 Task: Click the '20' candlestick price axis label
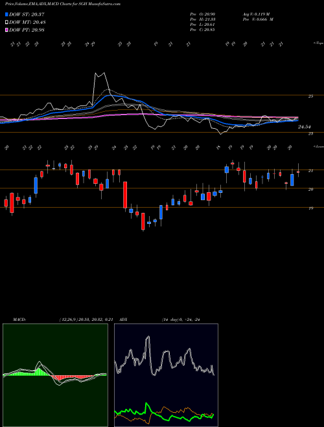click(310, 190)
